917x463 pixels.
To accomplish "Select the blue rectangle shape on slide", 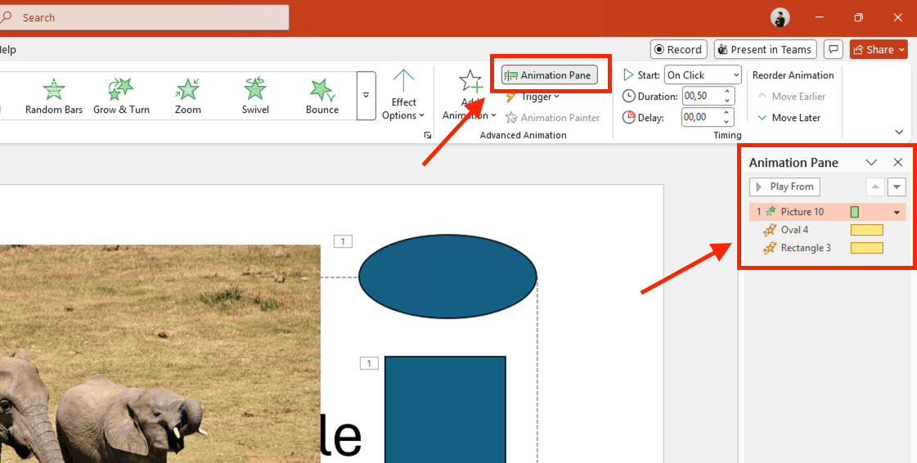I will click(x=445, y=409).
